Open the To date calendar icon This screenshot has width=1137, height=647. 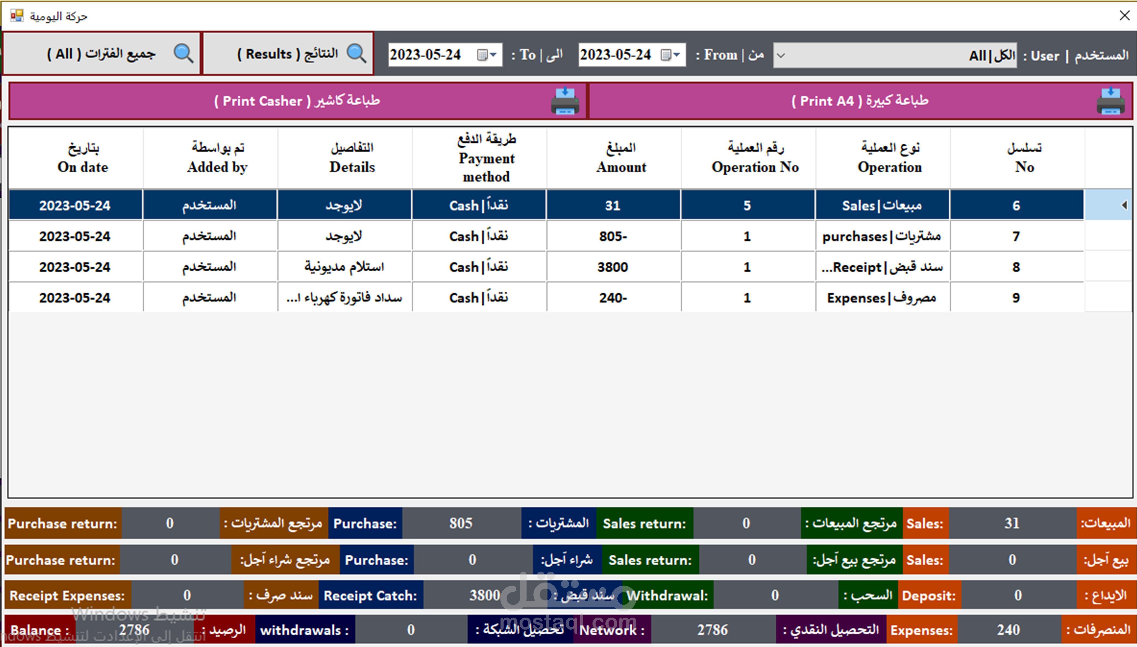click(482, 55)
